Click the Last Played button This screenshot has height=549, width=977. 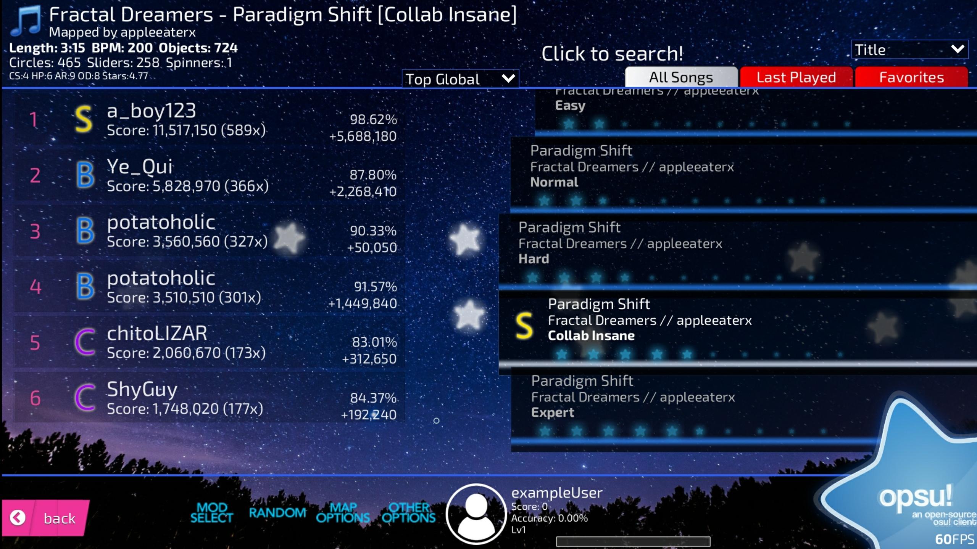click(x=795, y=76)
